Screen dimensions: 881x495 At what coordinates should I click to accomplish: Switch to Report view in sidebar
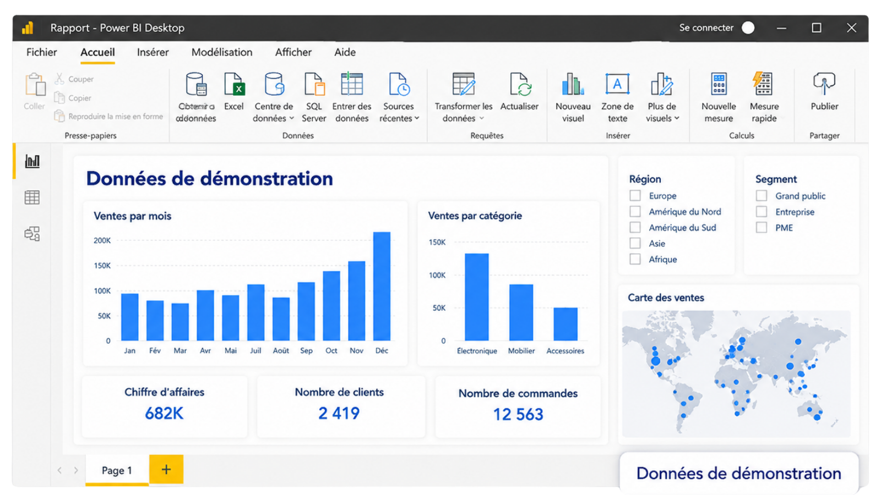(x=32, y=161)
